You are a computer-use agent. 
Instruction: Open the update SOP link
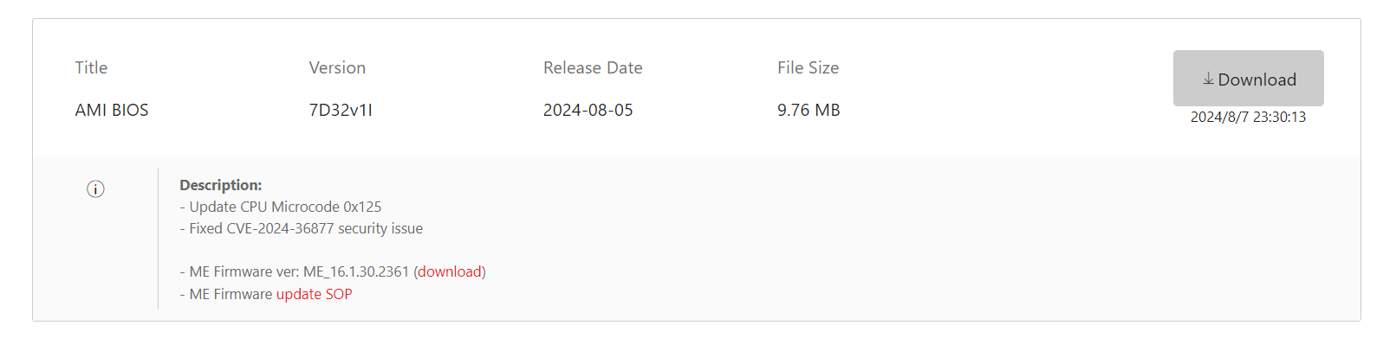pos(315,294)
